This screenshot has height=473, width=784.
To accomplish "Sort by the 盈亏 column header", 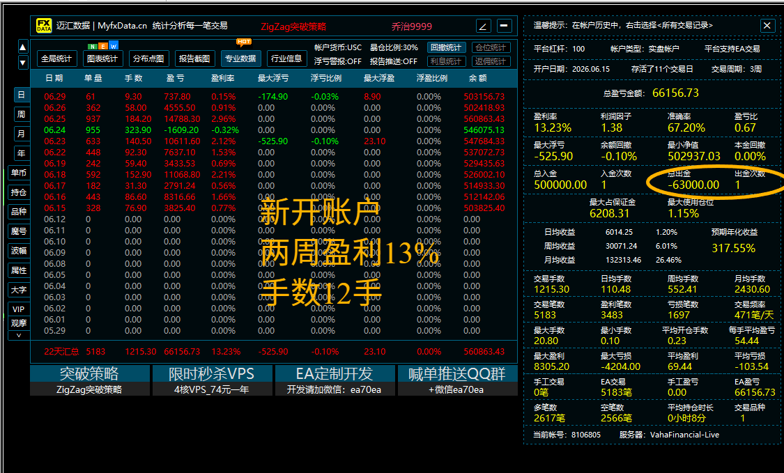I will pos(175,78).
